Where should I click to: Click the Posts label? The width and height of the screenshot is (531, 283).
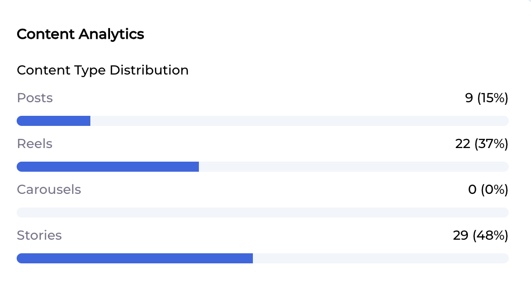pyautogui.click(x=35, y=98)
